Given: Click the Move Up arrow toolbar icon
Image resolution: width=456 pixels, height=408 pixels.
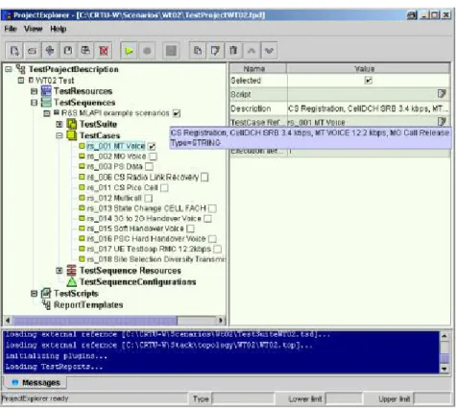Looking at the screenshot, I should click(252, 51).
